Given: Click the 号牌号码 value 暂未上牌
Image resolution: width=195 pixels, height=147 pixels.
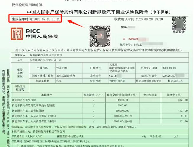Looking at the screenshot, I should tap(61, 68).
